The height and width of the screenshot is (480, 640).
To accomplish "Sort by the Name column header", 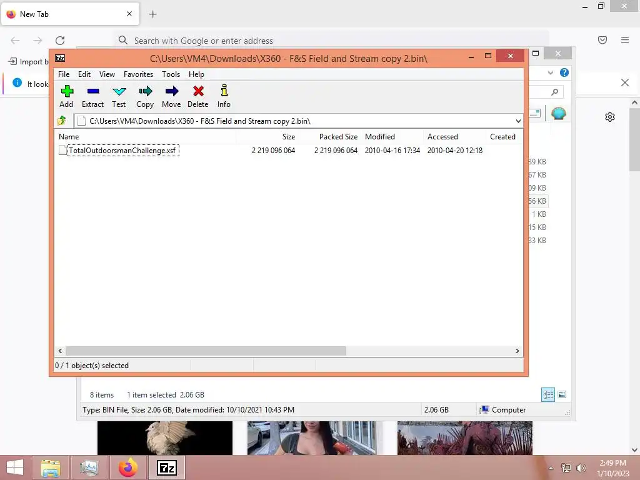I will point(145,137).
